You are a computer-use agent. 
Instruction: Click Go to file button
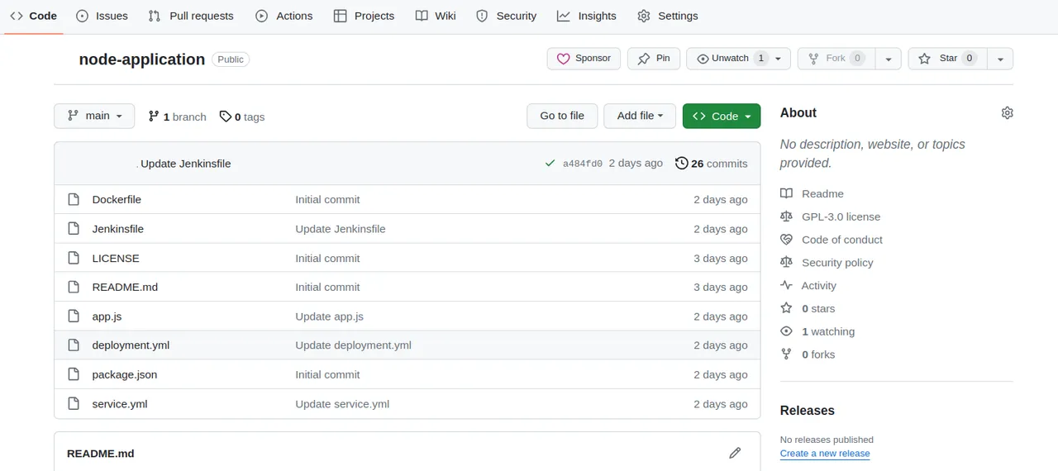click(x=562, y=116)
